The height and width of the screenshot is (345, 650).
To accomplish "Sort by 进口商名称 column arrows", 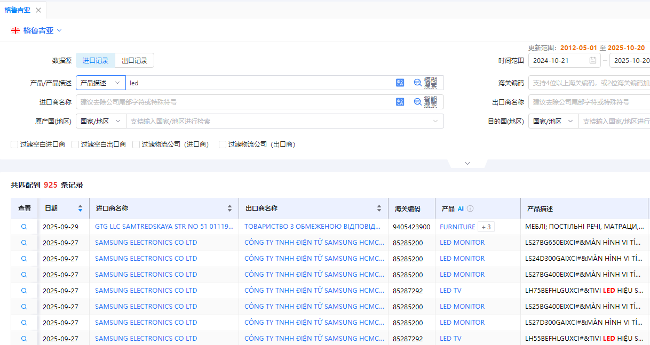I will click(x=229, y=208).
